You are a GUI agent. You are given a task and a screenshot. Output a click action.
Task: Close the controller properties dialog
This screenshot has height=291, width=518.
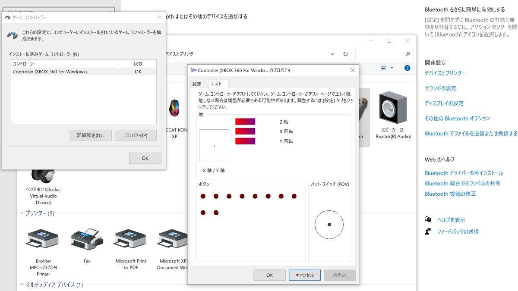[x=352, y=70]
